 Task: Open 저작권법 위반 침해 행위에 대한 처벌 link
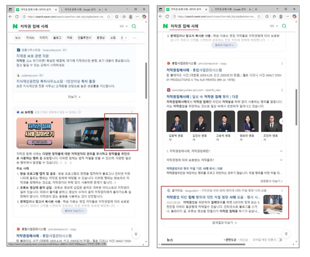pos(213,197)
